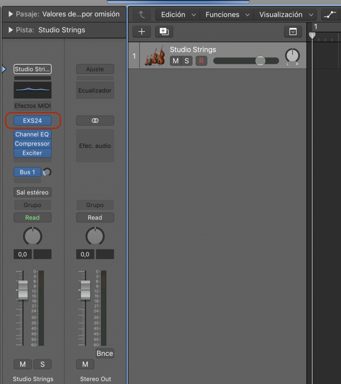This screenshot has width=341, height=384.
Task: Open the EXS24 instrument plugin
Action: 33,120
